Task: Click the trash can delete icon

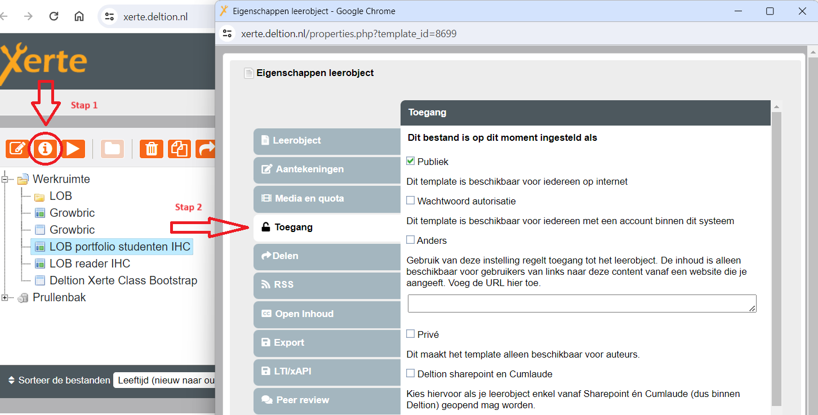Action: click(152, 149)
